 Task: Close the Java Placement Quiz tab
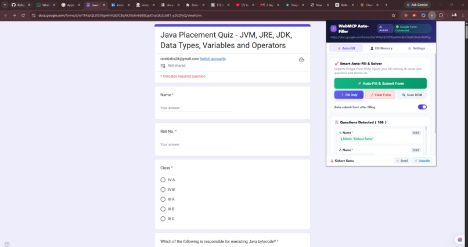point(103,5)
